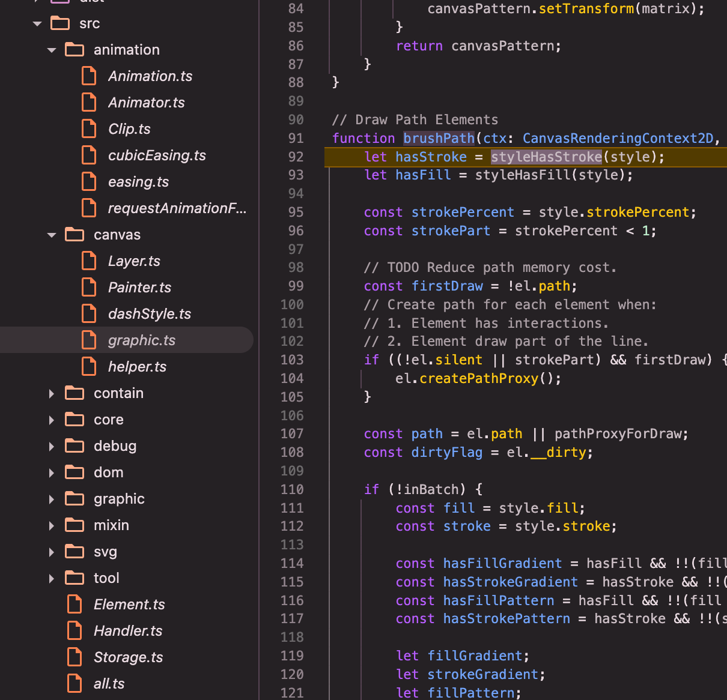Expand the debug folder arrow
Viewport: 727px width, 700px height.
point(52,447)
